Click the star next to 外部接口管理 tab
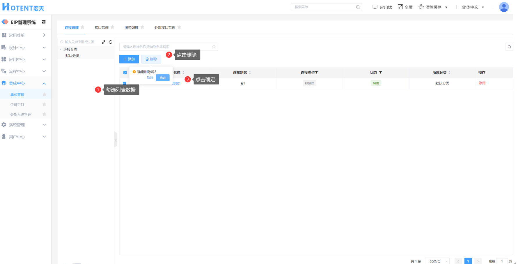Image resolution: width=518 pixels, height=264 pixels. [x=179, y=27]
